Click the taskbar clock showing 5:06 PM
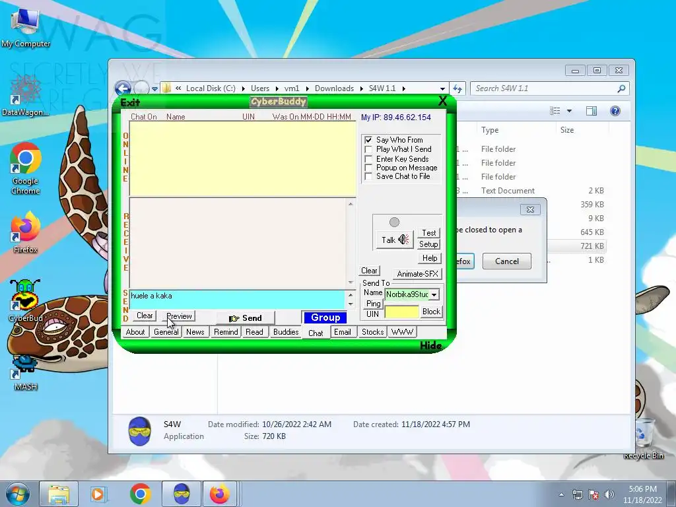The height and width of the screenshot is (507, 676). (642, 494)
